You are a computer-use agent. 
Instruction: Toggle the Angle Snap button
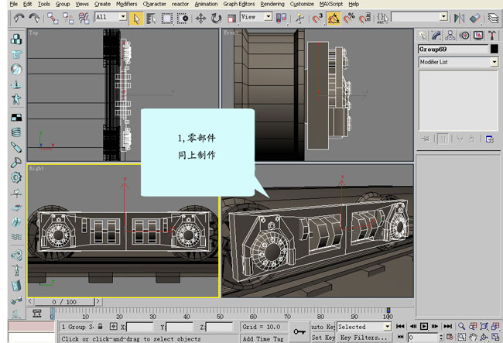pyautogui.click(x=334, y=19)
